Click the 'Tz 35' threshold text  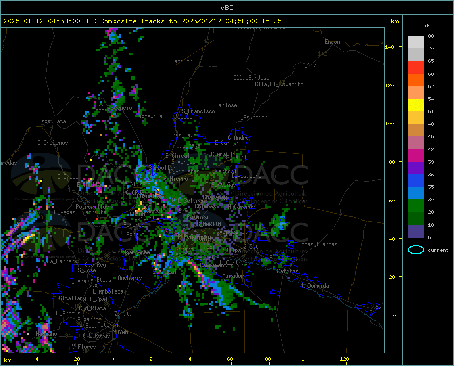click(272, 21)
